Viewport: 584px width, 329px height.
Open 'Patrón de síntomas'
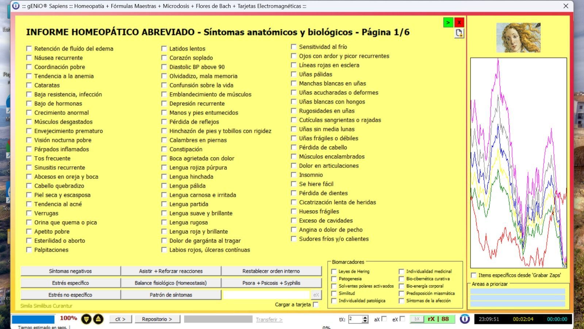171,295
